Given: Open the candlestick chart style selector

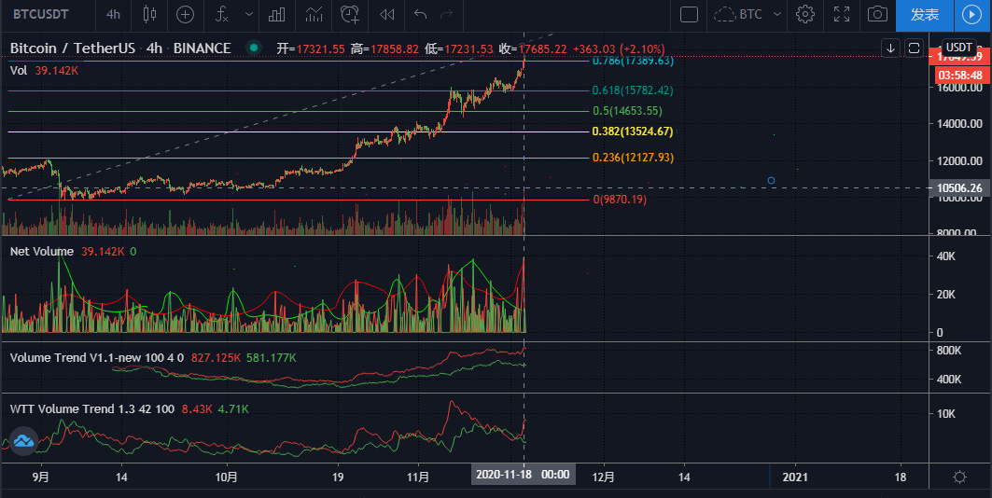Looking at the screenshot, I should [x=149, y=14].
